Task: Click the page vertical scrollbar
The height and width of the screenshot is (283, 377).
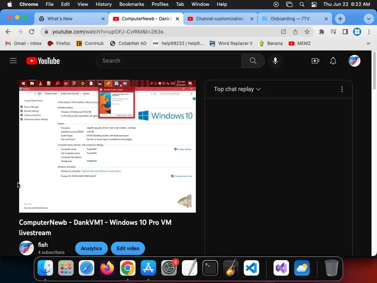Action: [374, 70]
